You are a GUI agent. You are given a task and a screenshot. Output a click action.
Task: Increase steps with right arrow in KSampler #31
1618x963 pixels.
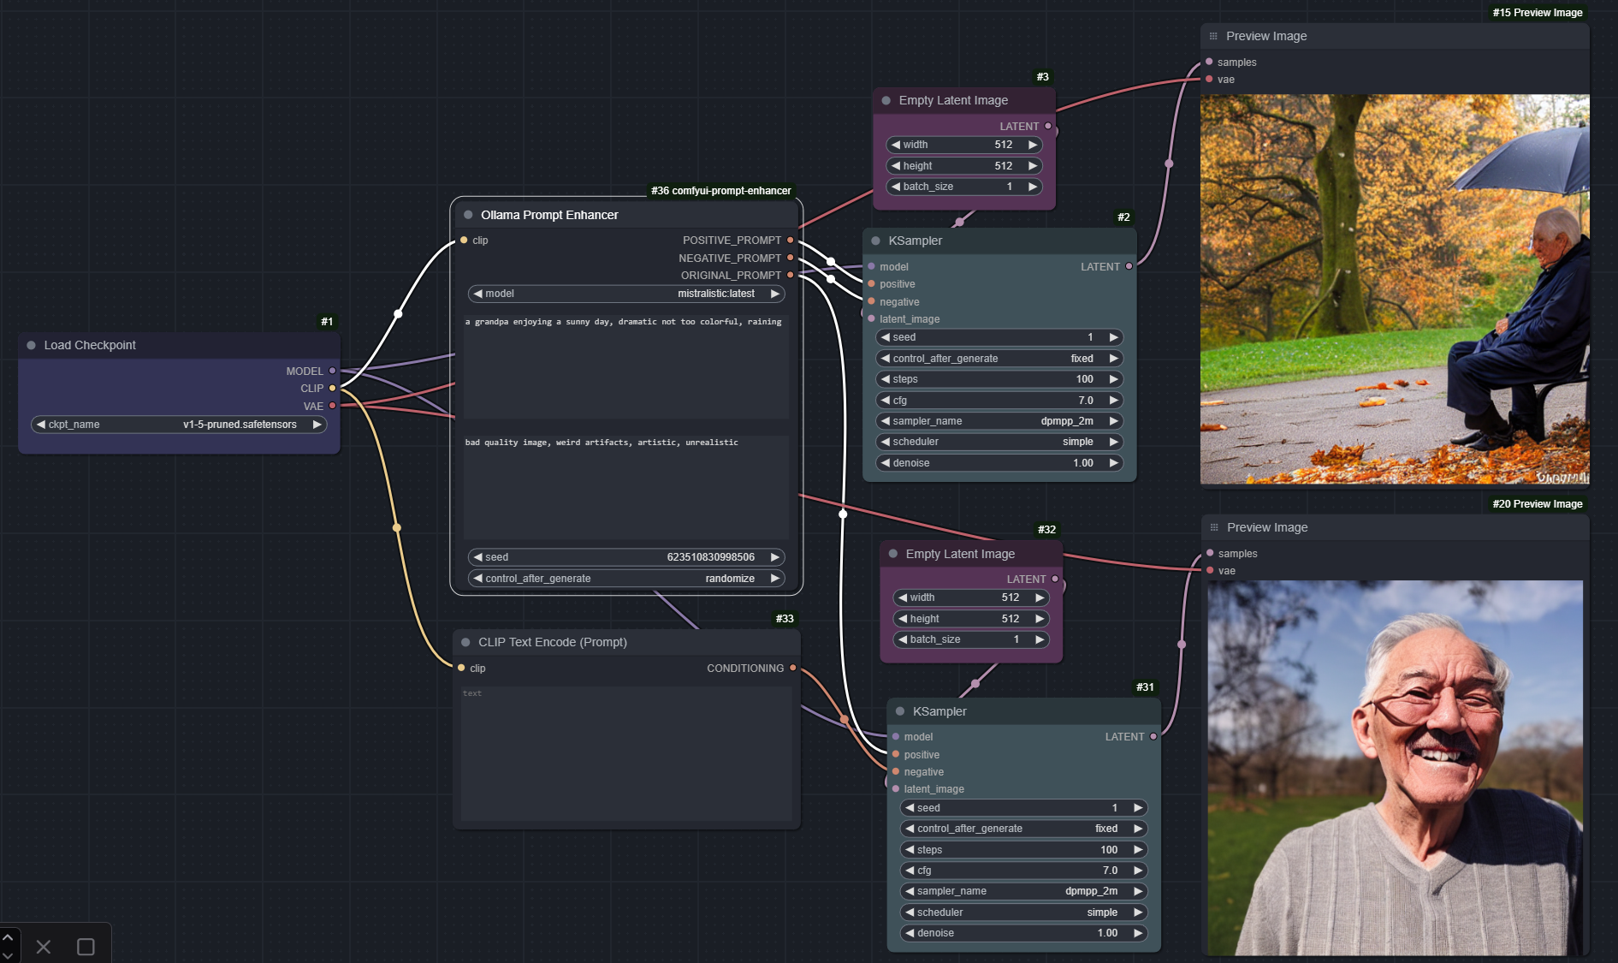coord(1138,850)
